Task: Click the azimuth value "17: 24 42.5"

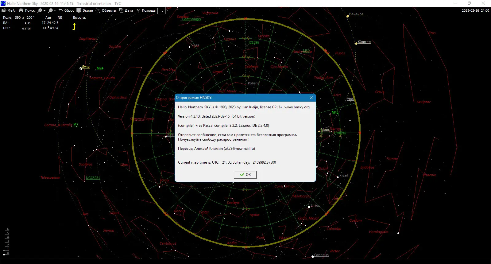Action: click(x=50, y=23)
